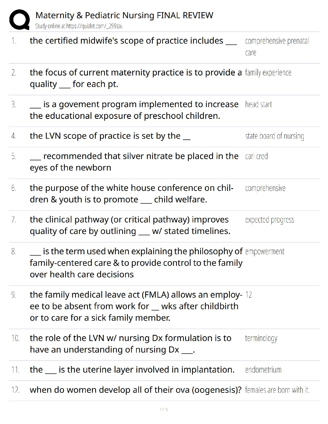The height and width of the screenshot is (424, 328).
Task: Click question 3 about government preschool program
Action: (x=134, y=110)
